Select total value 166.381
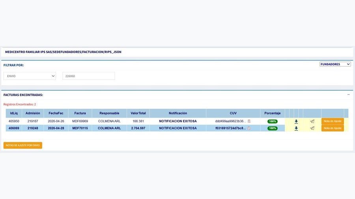This screenshot has height=199, width=355. point(138,121)
